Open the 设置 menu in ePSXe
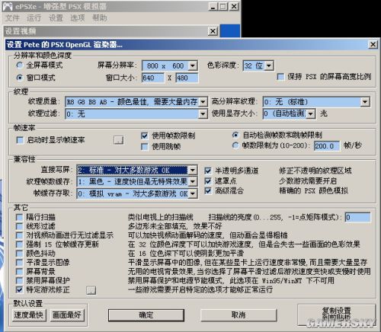The image size is (381, 332). coord(56,18)
